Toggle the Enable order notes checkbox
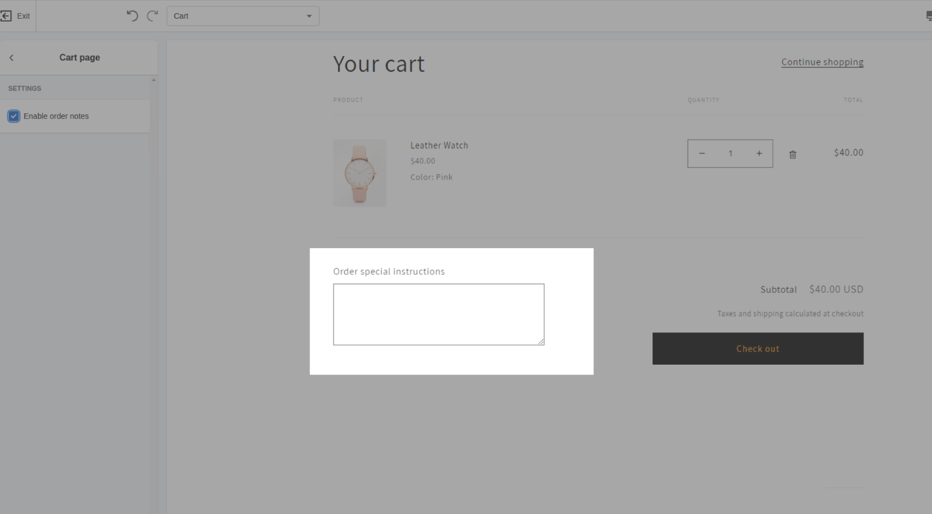 pyautogui.click(x=13, y=116)
